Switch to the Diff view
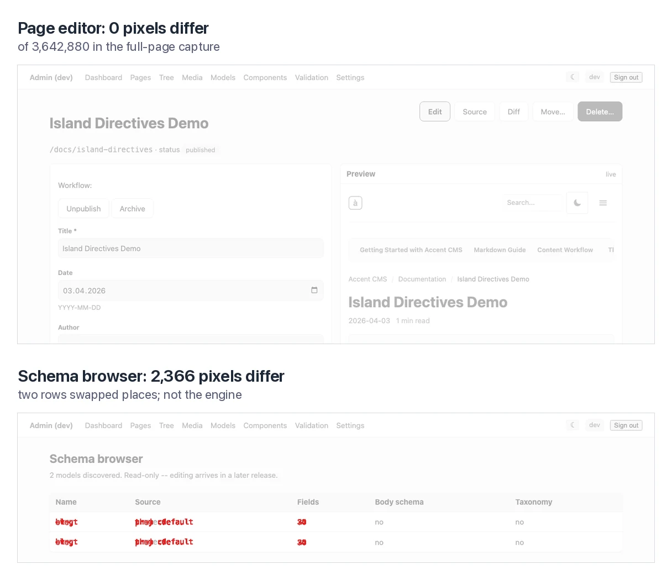 [514, 112]
